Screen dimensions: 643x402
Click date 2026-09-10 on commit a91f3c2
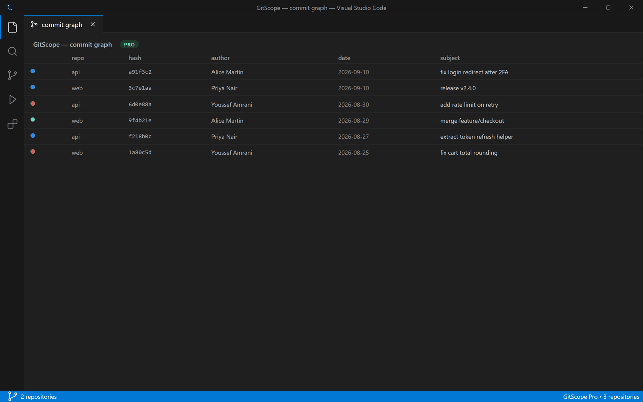[x=353, y=72]
